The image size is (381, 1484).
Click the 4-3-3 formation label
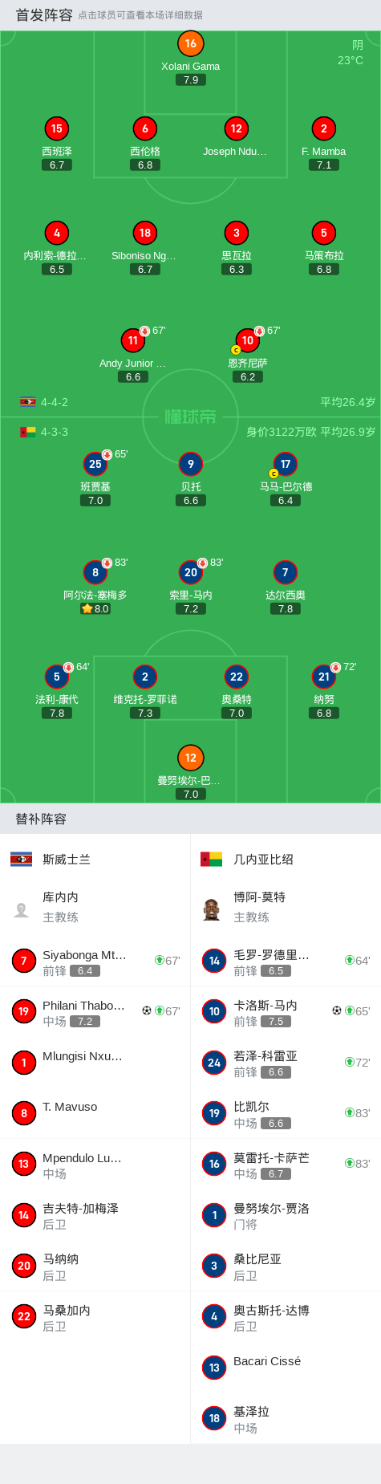click(55, 432)
